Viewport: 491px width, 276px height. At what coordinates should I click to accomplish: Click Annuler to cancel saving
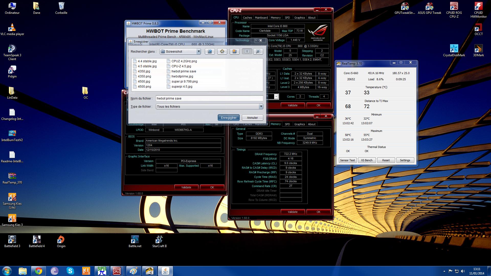tap(252, 118)
